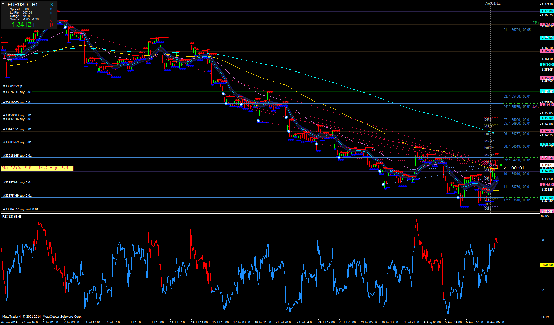
Task: Click the pink 1.34750 price tag
Action: tap(547, 131)
